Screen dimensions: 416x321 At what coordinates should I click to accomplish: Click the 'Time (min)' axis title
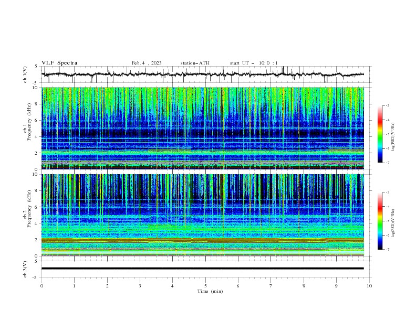(210, 291)
